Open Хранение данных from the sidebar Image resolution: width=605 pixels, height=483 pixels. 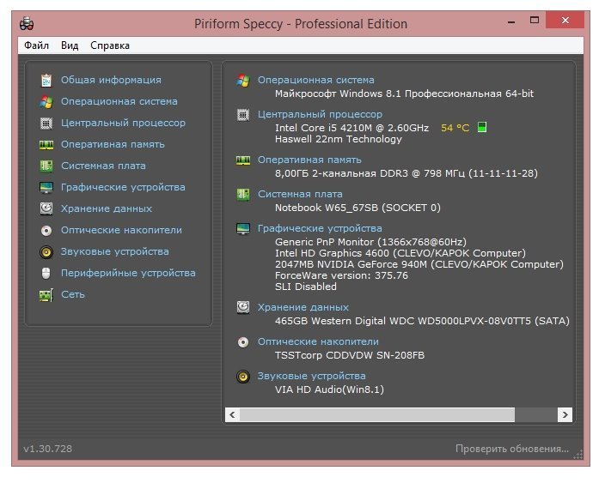pyautogui.click(x=107, y=208)
